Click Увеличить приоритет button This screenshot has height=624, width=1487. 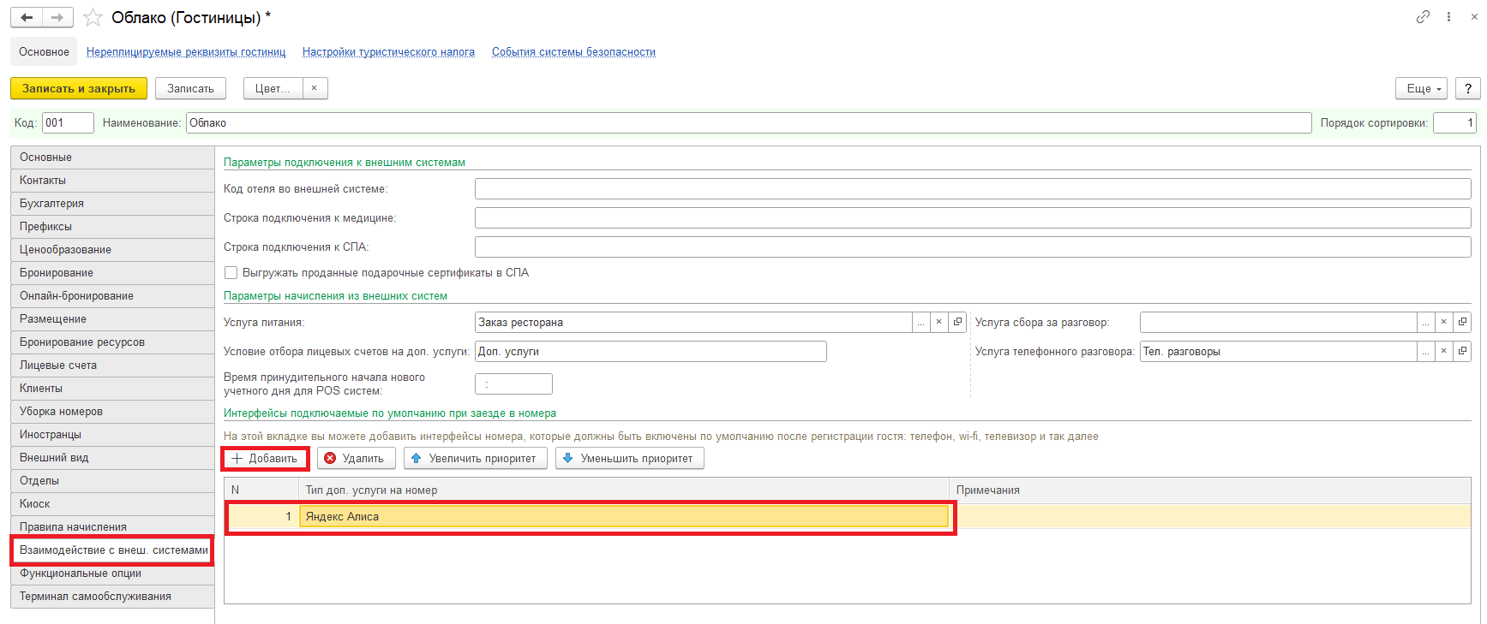pos(475,459)
